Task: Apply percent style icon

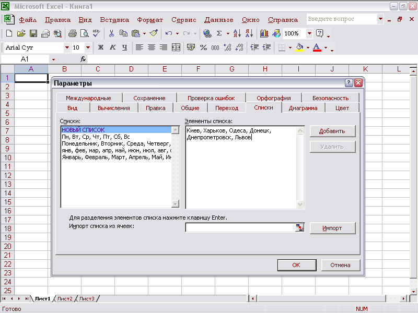Action: [x=203, y=47]
